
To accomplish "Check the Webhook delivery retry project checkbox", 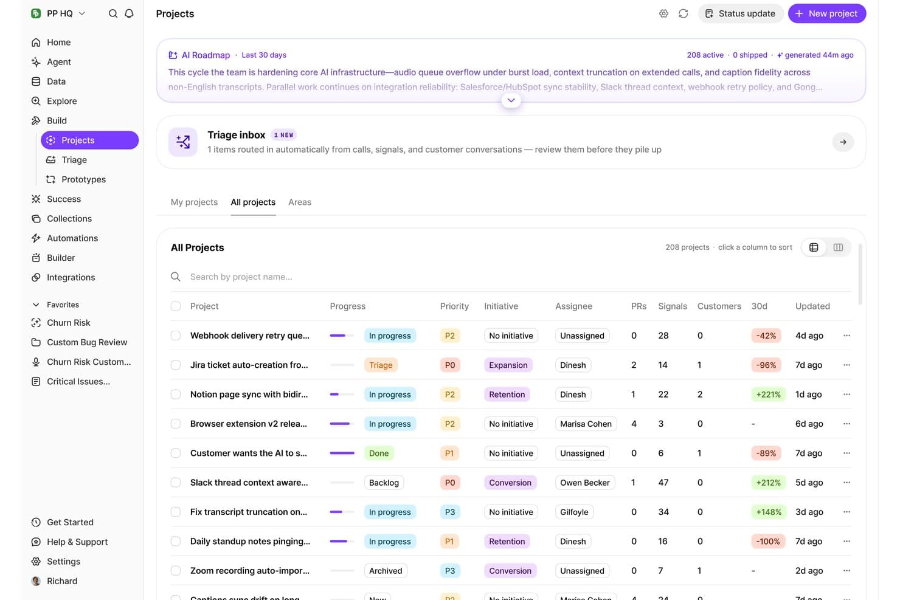I will (x=176, y=336).
